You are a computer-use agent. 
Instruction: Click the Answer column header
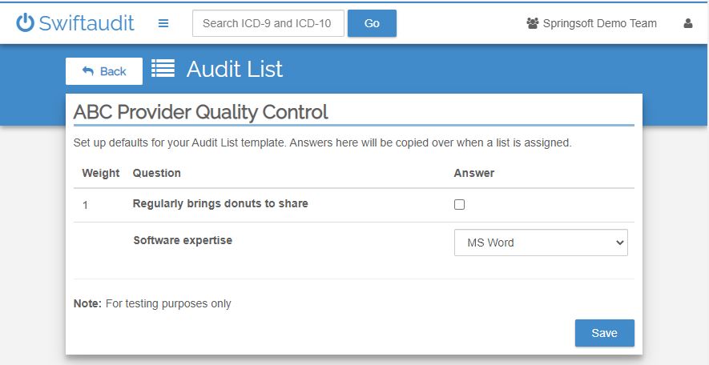[474, 173]
